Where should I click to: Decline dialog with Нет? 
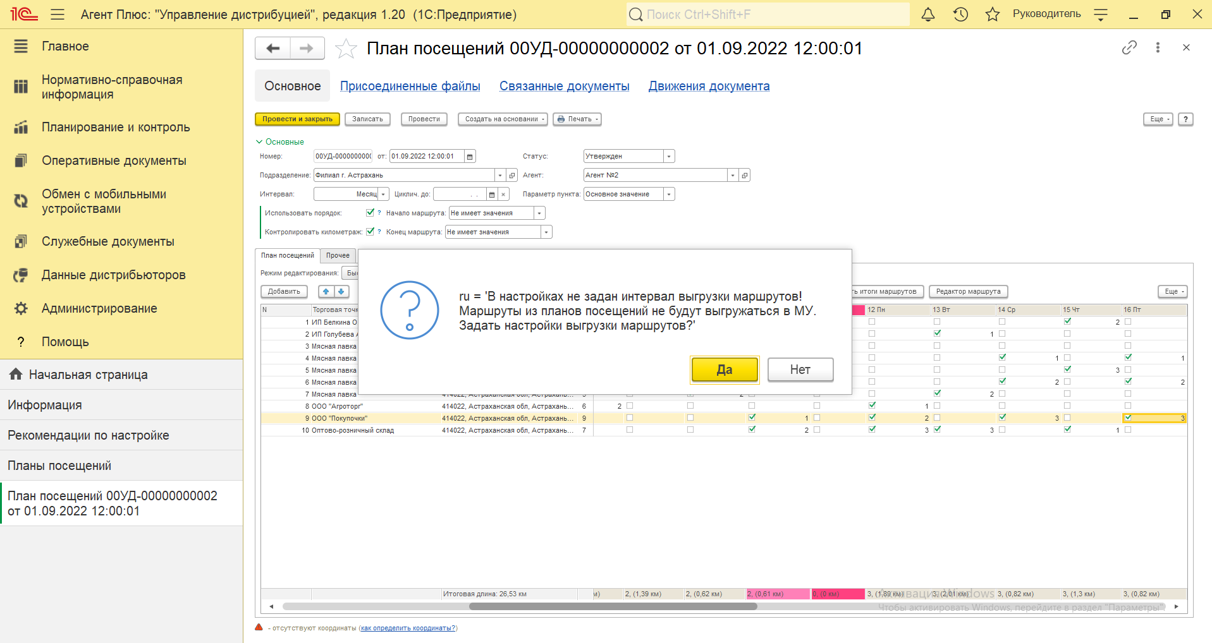point(800,370)
